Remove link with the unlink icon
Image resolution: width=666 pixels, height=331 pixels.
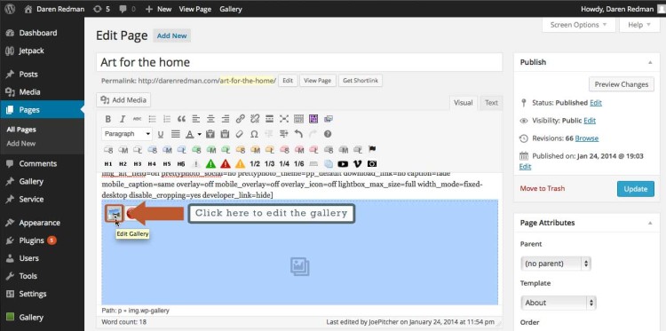click(x=255, y=119)
